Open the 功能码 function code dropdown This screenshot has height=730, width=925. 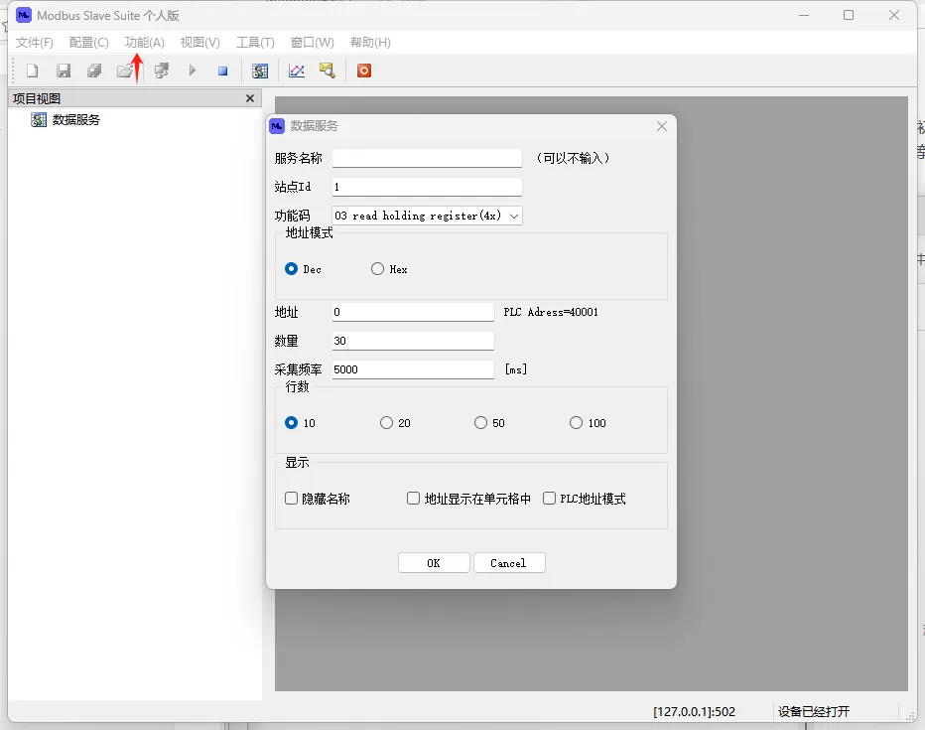(427, 216)
